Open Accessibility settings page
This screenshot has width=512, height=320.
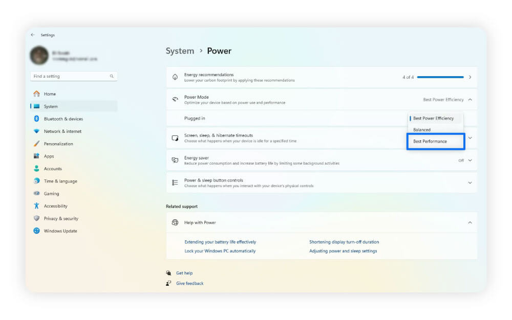(x=74, y=206)
